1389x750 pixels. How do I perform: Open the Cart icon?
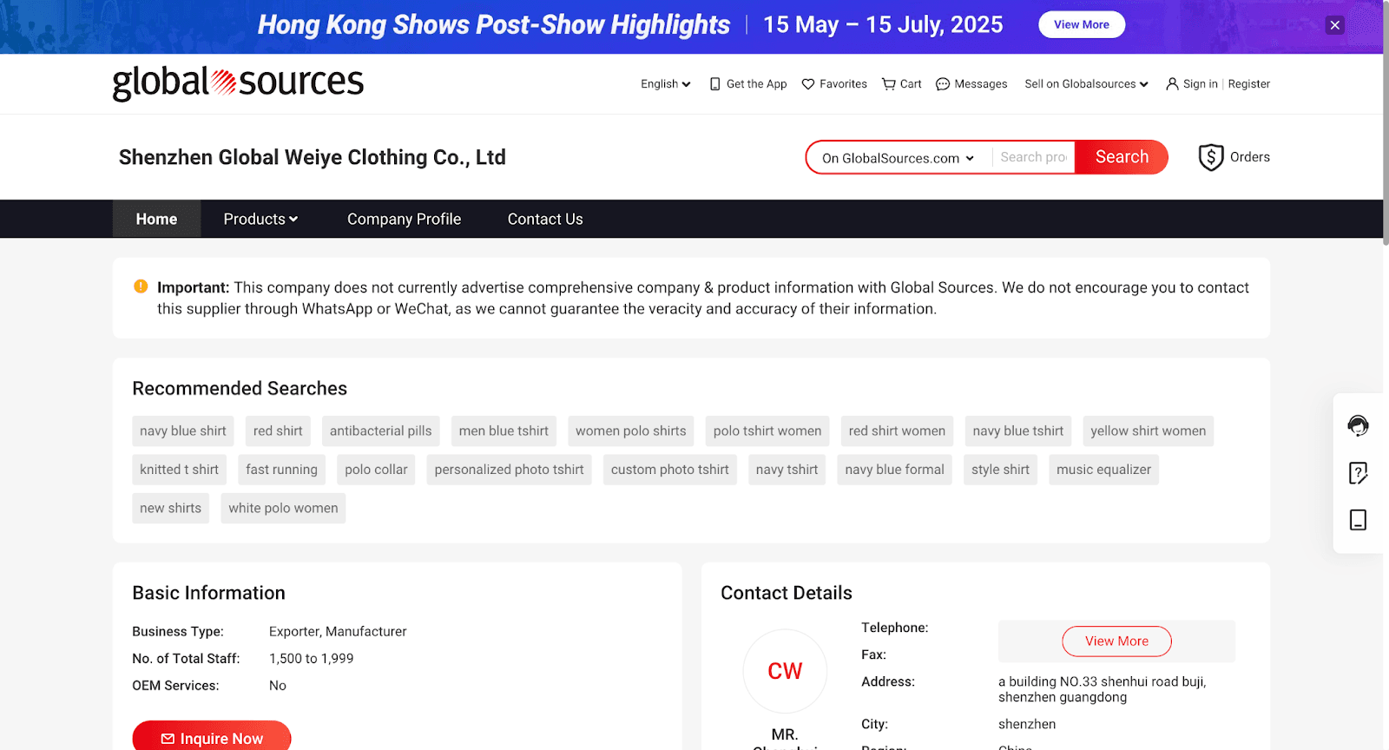[x=889, y=84]
